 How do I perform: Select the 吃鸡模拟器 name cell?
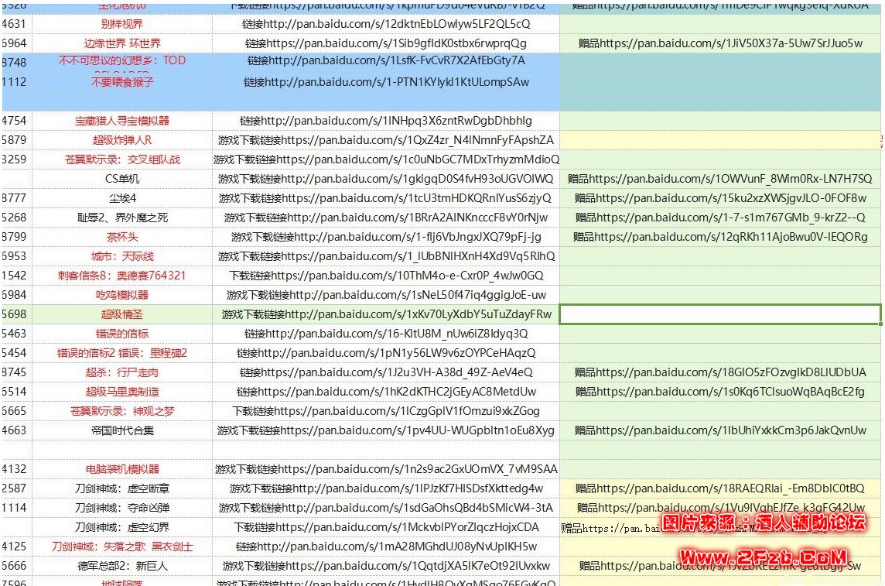coord(122,295)
